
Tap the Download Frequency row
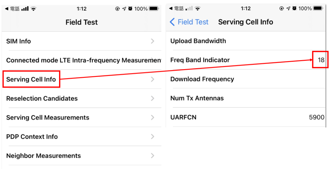point(246,79)
